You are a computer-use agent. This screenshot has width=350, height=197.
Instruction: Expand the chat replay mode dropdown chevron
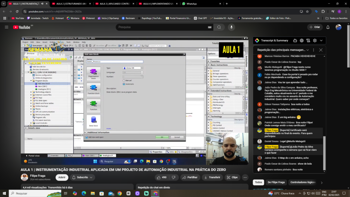tap(308, 50)
